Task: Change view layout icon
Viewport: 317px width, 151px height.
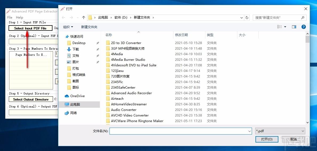Action: (279, 27)
